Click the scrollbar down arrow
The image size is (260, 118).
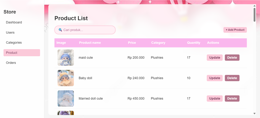point(254,113)
